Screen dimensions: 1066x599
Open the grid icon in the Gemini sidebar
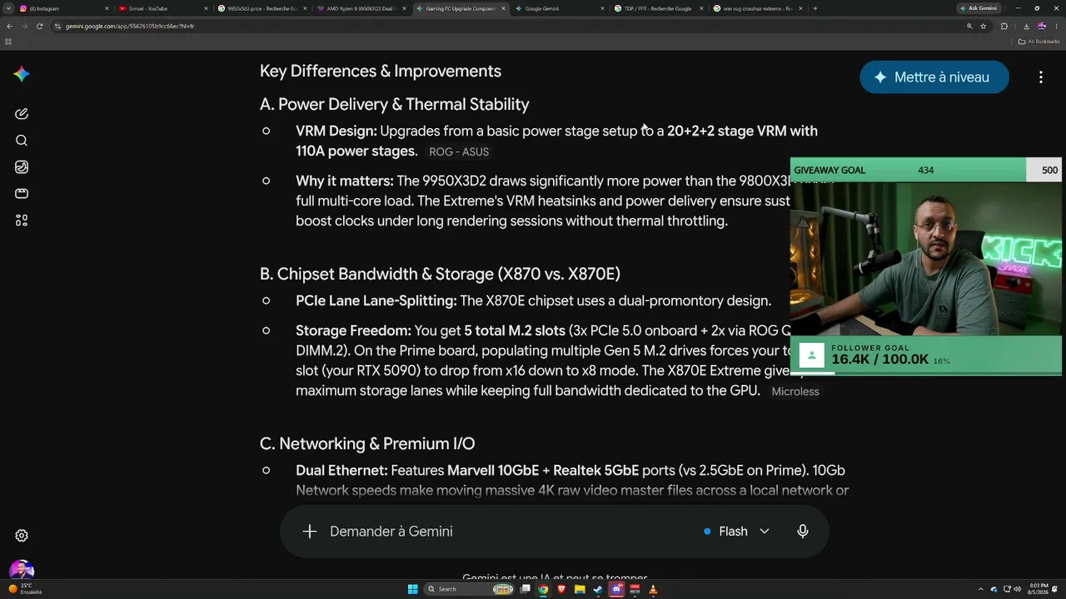[22, 220]
